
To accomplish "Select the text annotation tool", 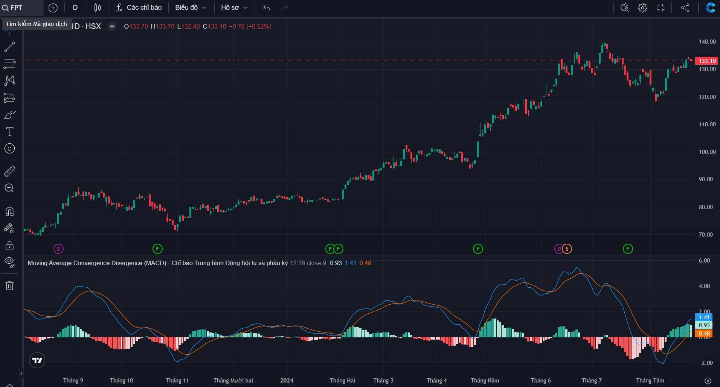I will coord(9,132).
